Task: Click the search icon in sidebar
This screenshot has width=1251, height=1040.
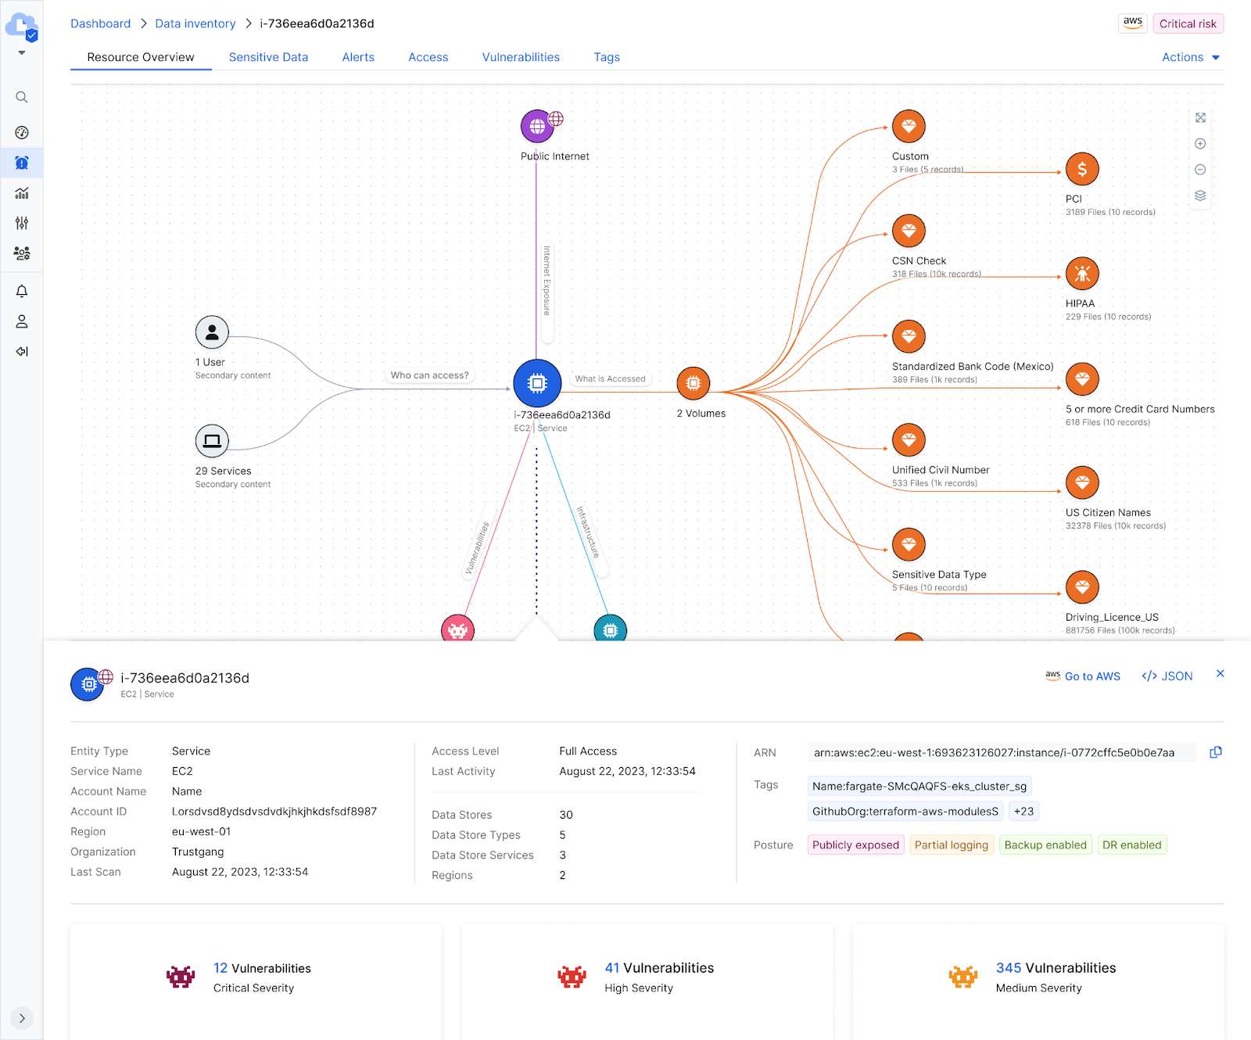Action: click(22, 97)
